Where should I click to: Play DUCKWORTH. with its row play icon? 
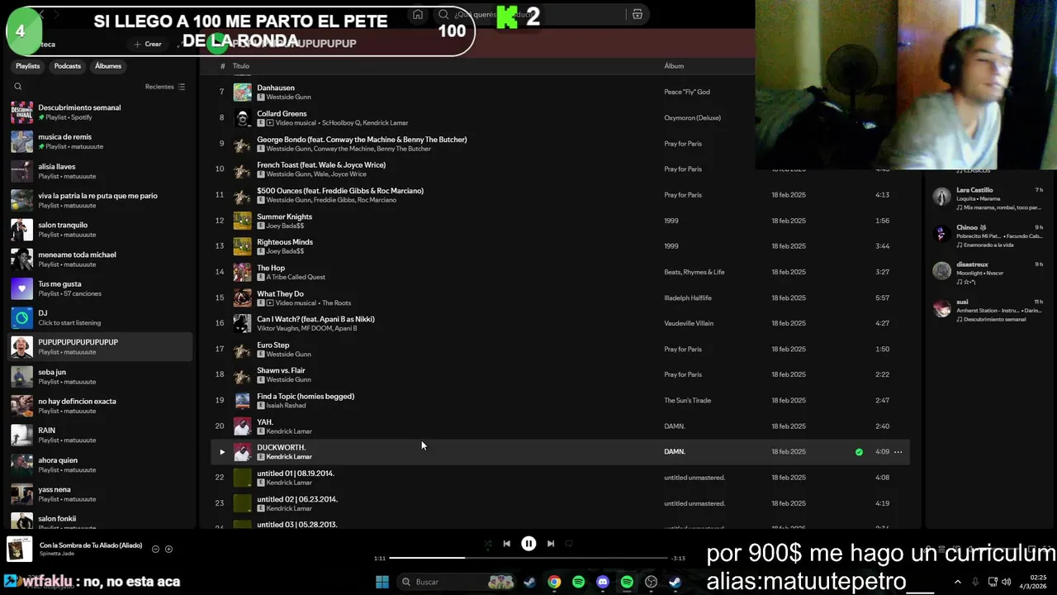(x=221, y=452)
